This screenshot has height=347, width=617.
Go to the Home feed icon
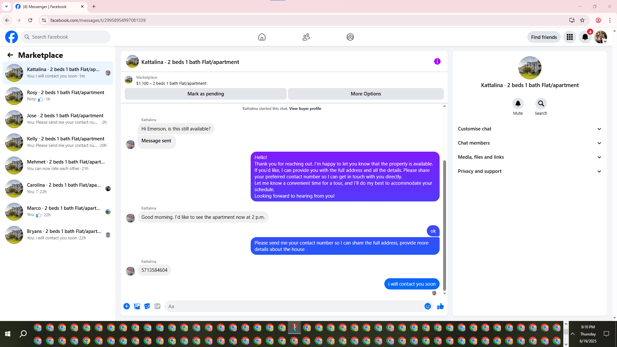(x=262, y=37)
